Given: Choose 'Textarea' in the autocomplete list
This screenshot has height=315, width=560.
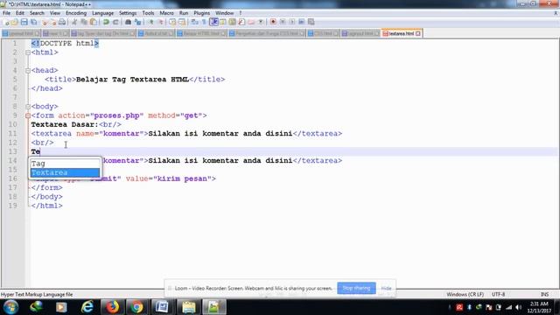Looking at the screenshot, I should [65, 172].
